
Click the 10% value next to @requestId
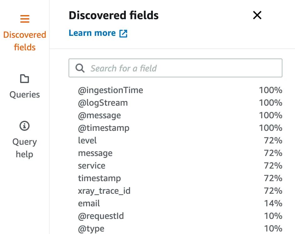273,216
